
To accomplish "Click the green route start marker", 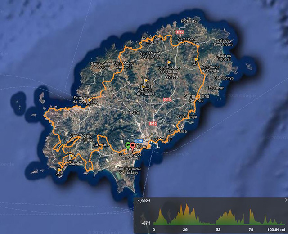I will tap(127, 147).
